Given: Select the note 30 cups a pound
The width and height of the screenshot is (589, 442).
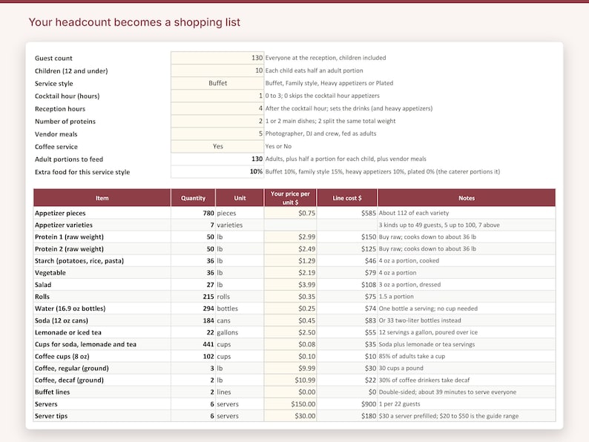Looking at the screenshot, I should click(401, 368).
